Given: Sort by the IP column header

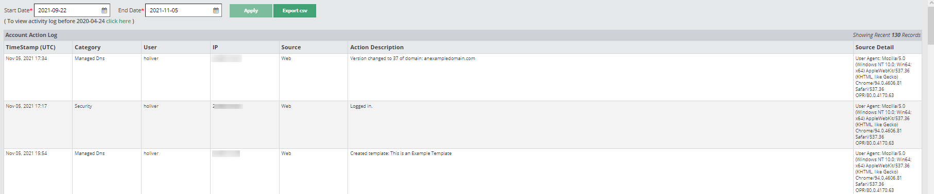Looking at the screenshot, I should tap(215, 47).
